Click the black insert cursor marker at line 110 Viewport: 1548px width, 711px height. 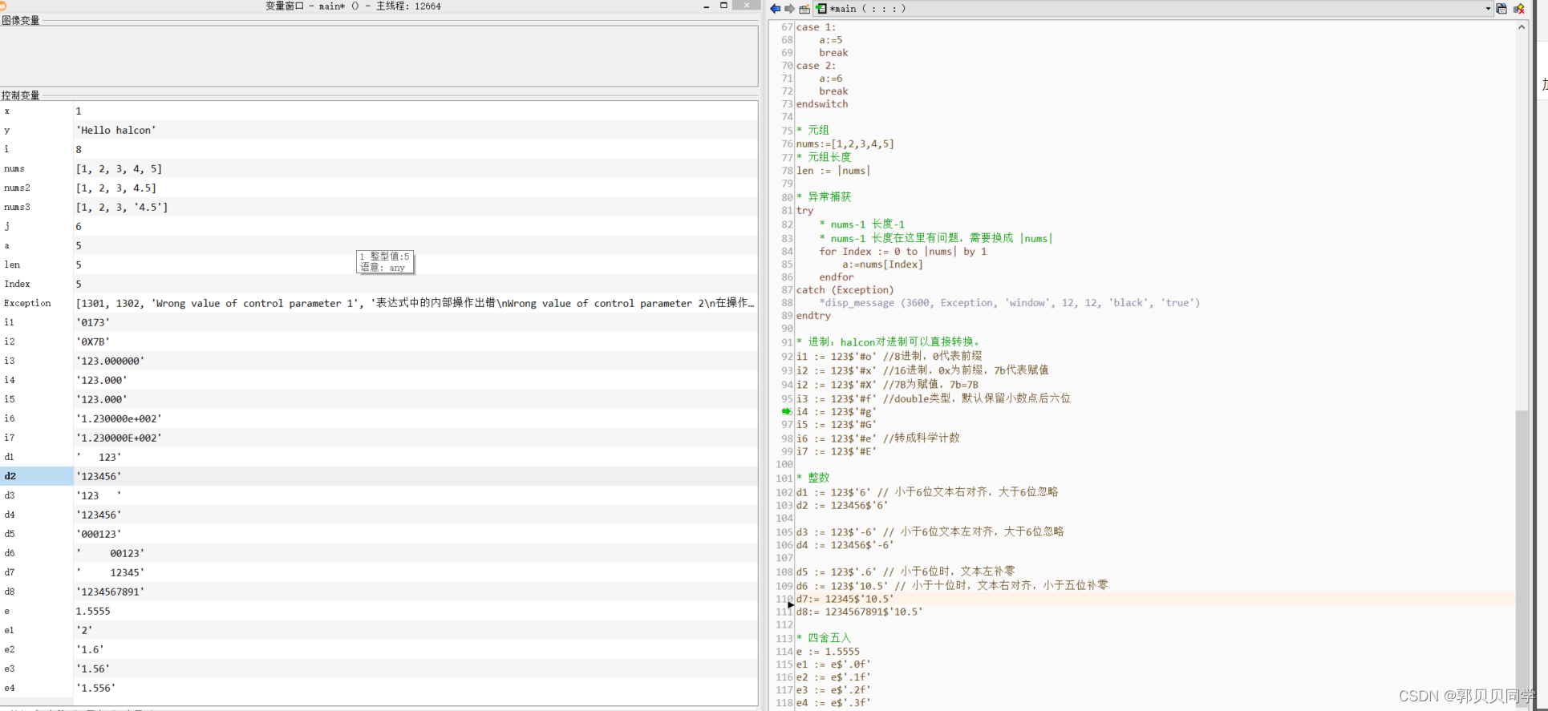coord(790,604)
